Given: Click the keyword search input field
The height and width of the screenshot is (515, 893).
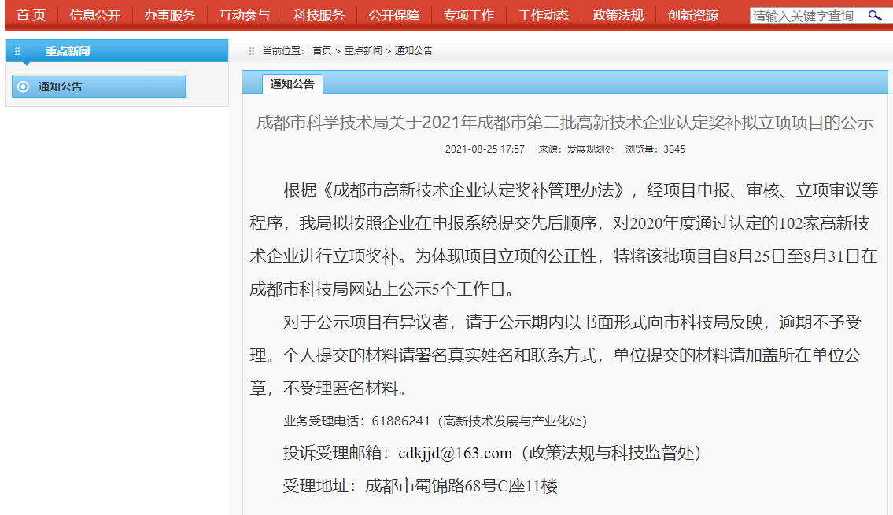Looking at the screenshot, I should click(x=806, y=15).
